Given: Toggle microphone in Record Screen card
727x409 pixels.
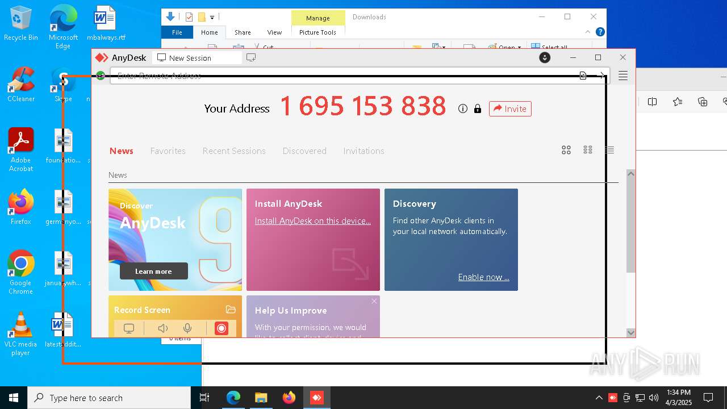Looking at the screenshot, I should pyautogui.click(x=187, y=328).
